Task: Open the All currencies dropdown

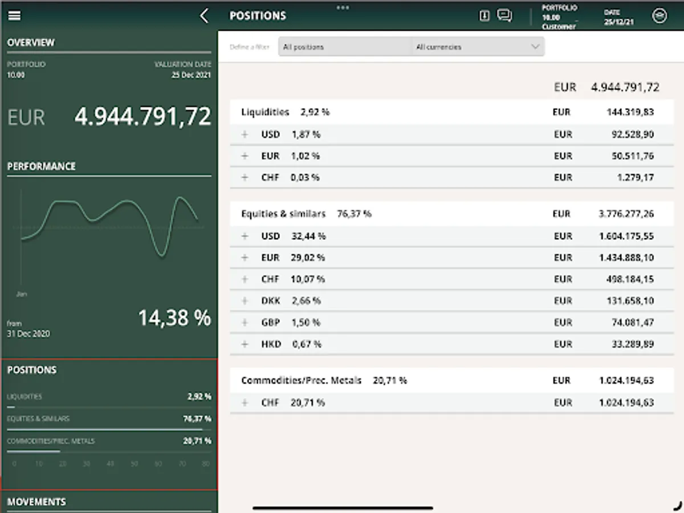Action: [478, 47]
